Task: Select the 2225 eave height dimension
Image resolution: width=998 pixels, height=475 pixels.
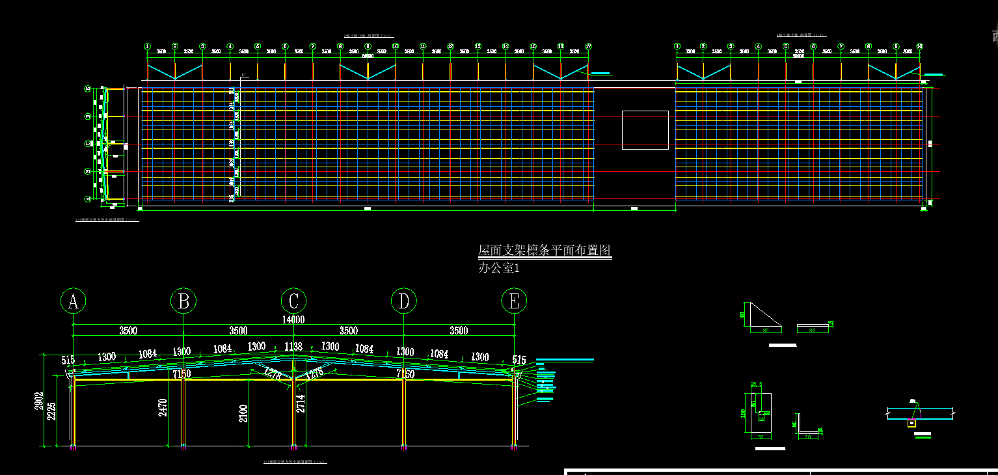Action: click(52, 413)
